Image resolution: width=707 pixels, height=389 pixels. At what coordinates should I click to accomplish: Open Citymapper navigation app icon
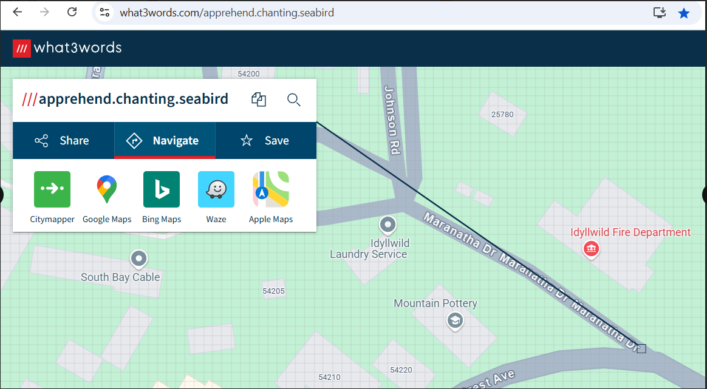52,189
